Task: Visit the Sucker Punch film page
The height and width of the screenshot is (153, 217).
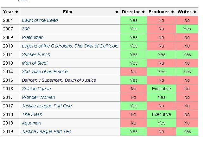Action: [x=36, y=54]
